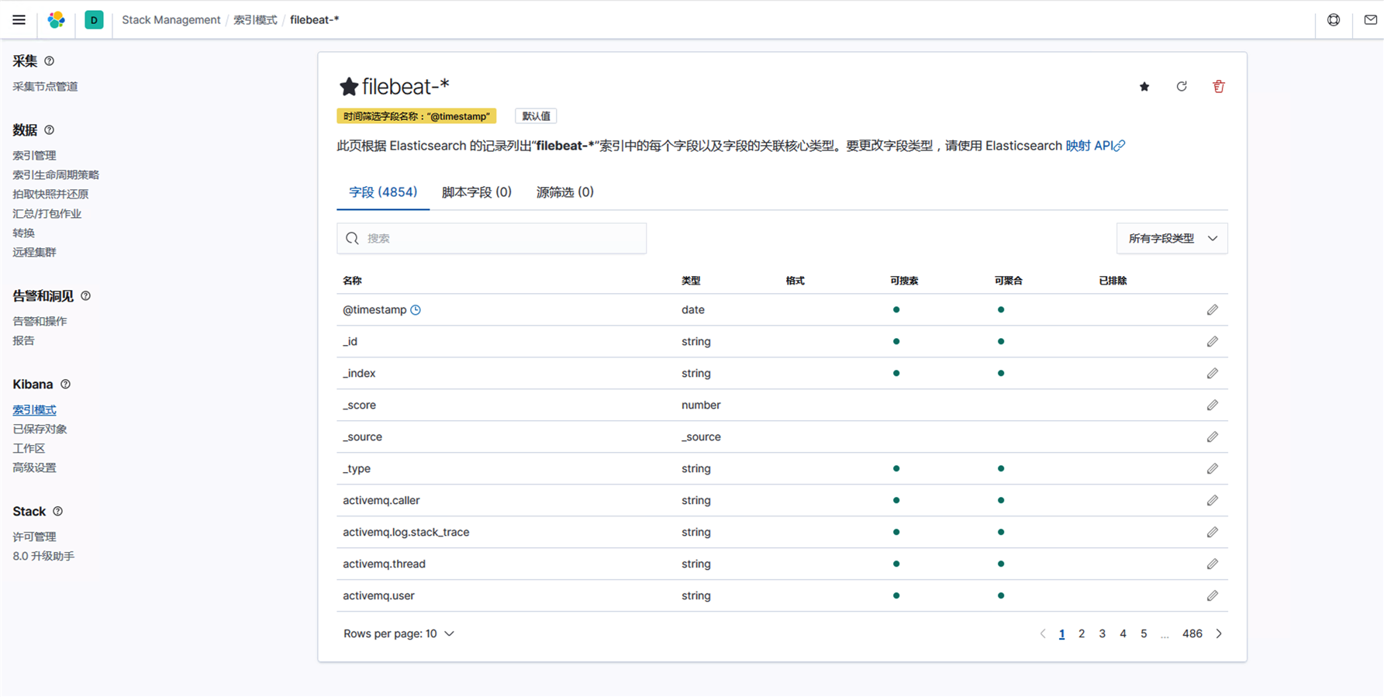Open the 所有字段类型 filter dropdown

tap(1172, 239)
